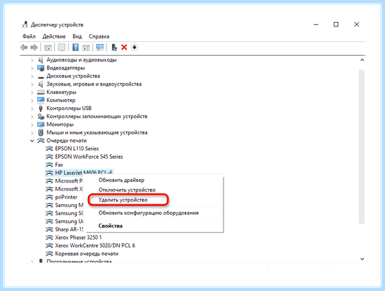Viewport: 385px width, 291px height.
Task: Choose Отключить устройство in context menu
Action: (127, 190)
